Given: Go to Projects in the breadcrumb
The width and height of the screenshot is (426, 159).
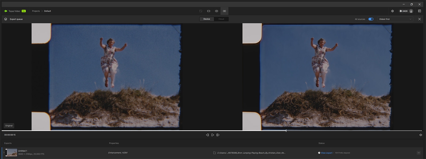Looking at the screenshot, I should coord(36,11).
